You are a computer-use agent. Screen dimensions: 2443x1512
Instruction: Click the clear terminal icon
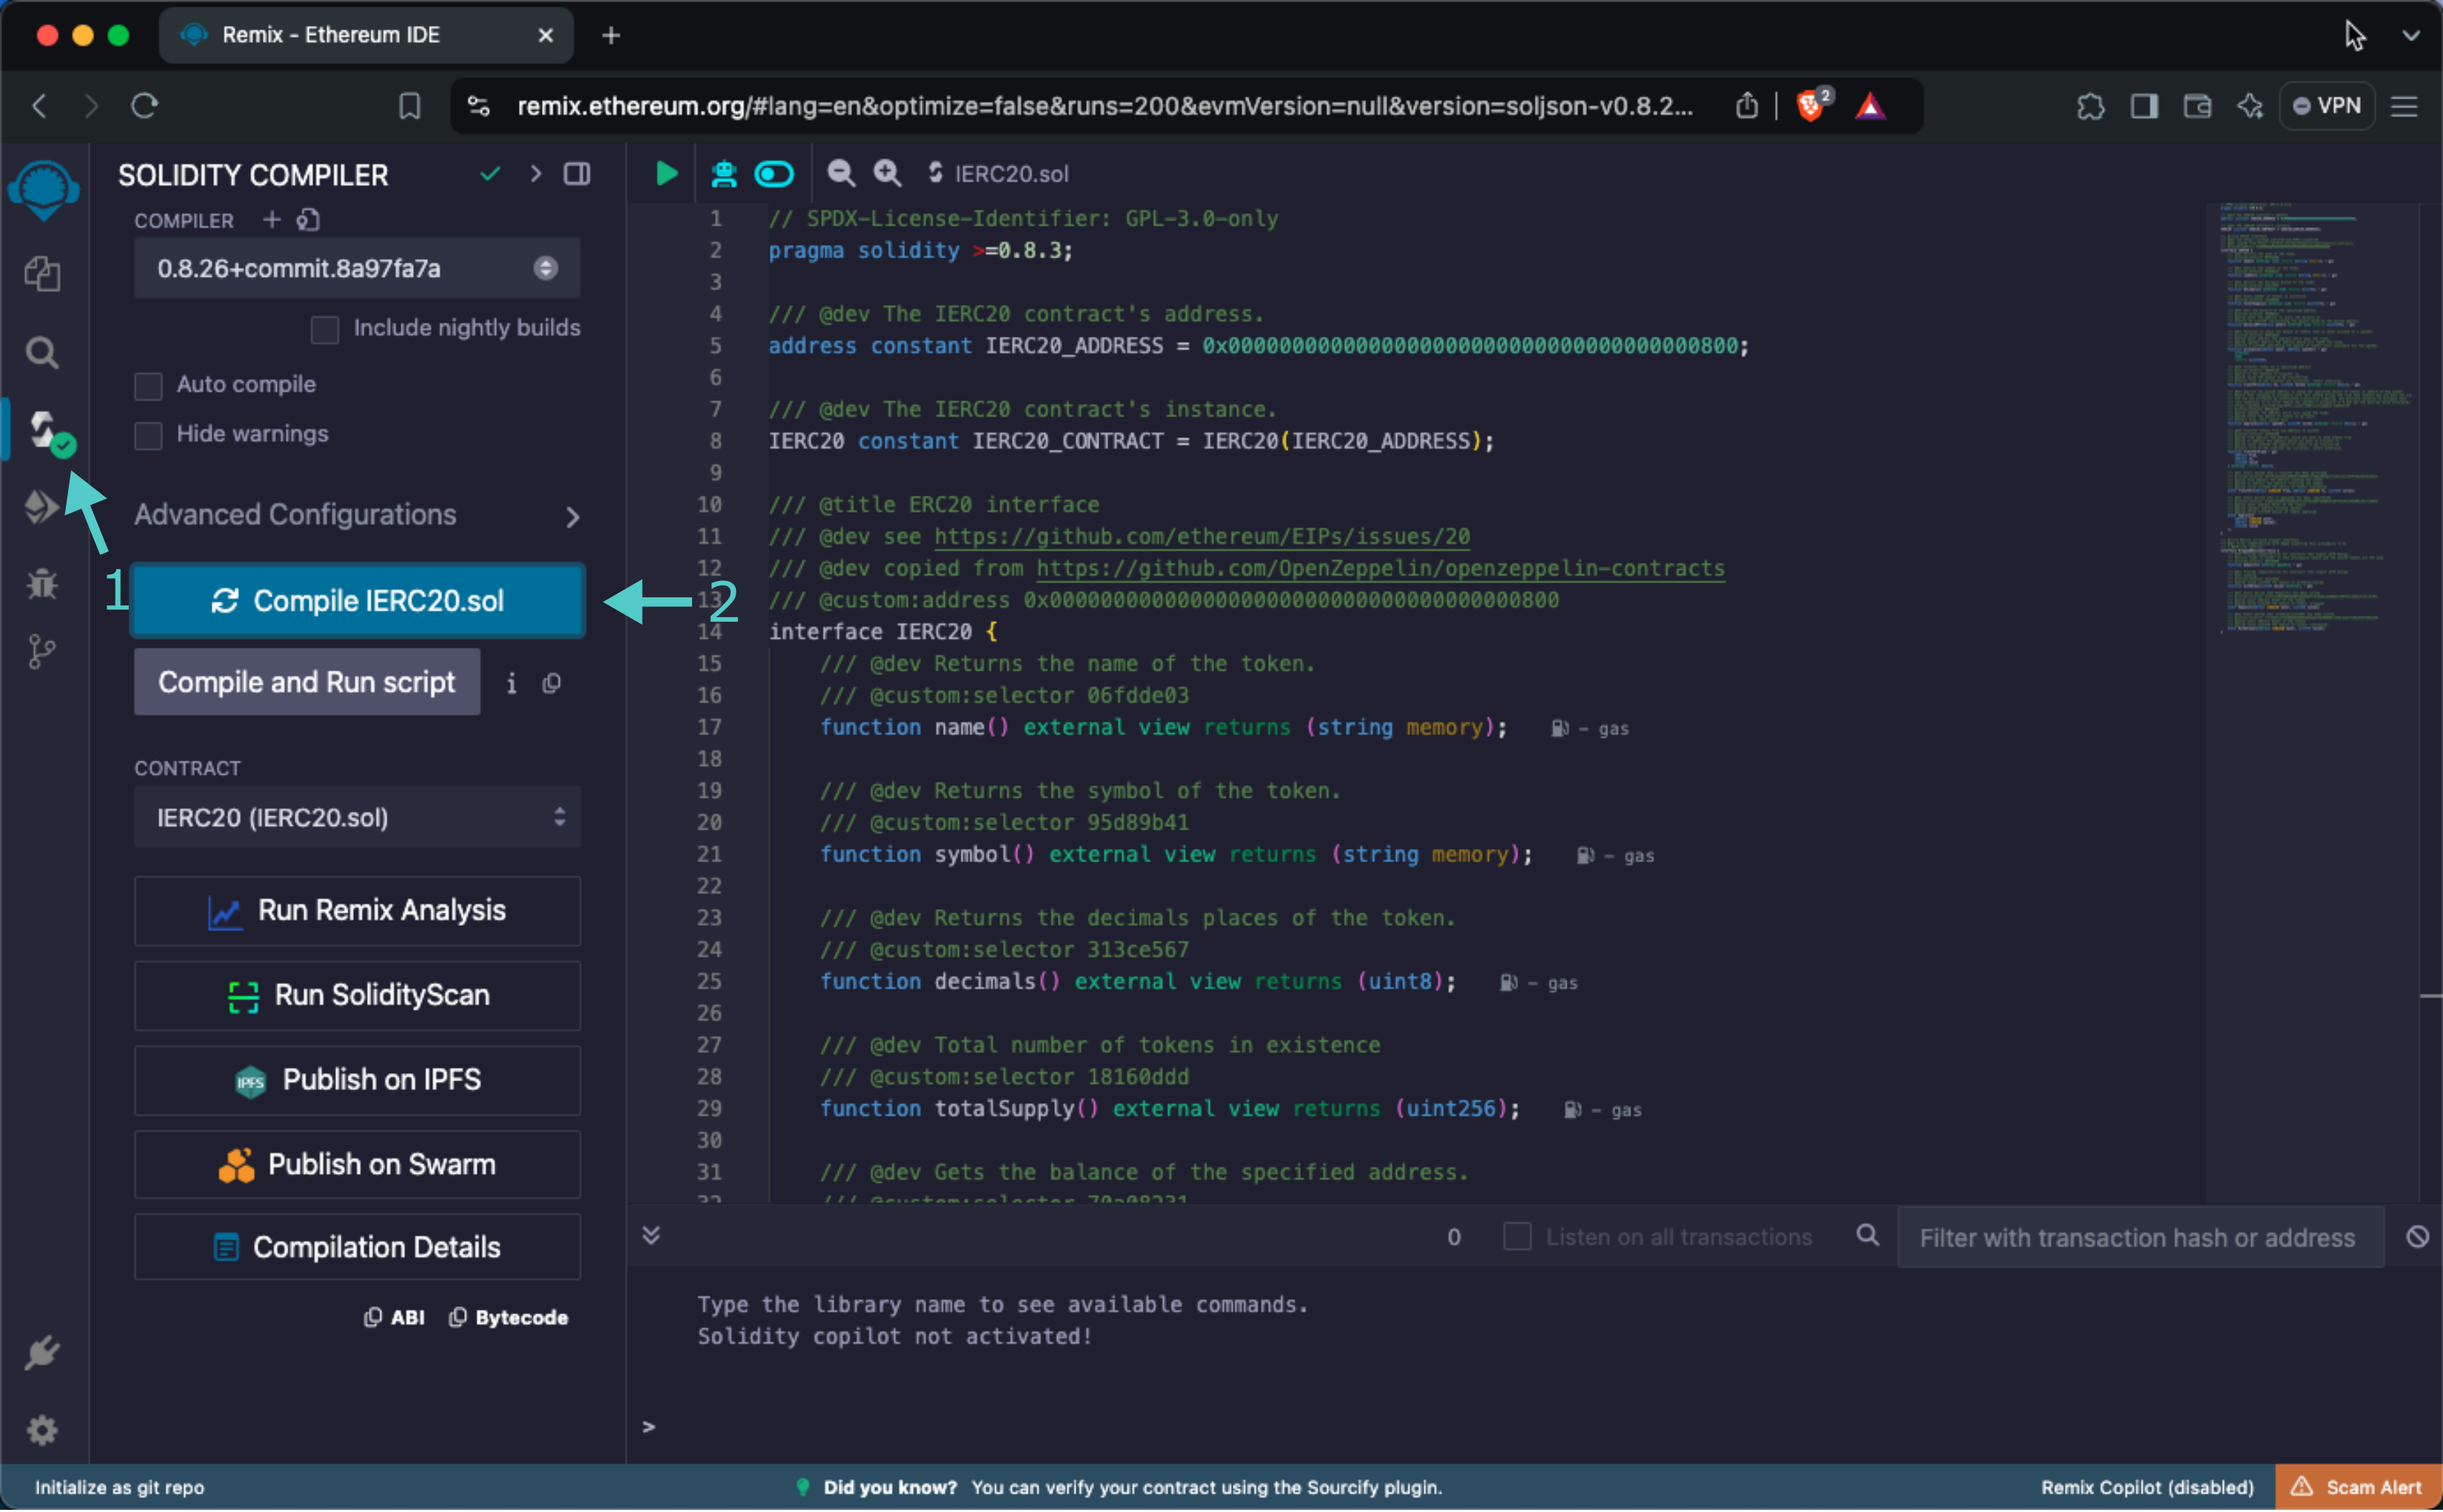(x=2416, y=1237)
